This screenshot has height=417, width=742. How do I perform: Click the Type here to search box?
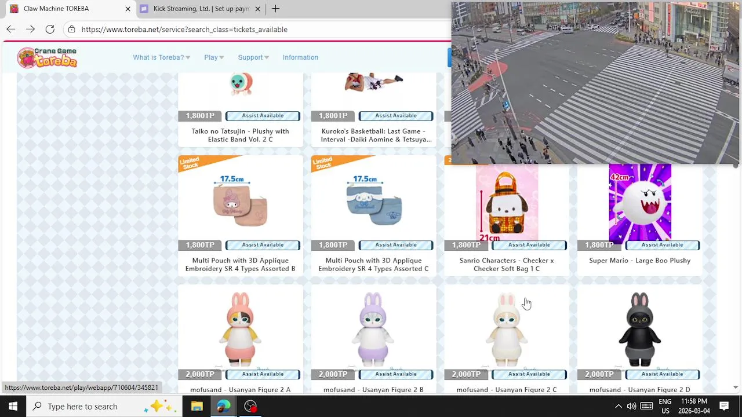point(104,406)
